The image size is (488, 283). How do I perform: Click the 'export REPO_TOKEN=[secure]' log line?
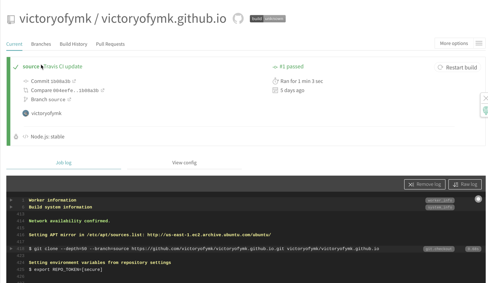(65, 269)
